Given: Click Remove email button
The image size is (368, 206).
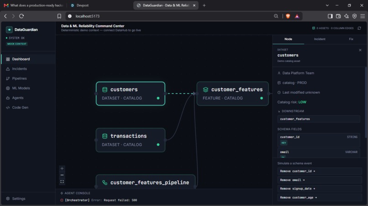Looking at the screenshot, I should 319,180.
